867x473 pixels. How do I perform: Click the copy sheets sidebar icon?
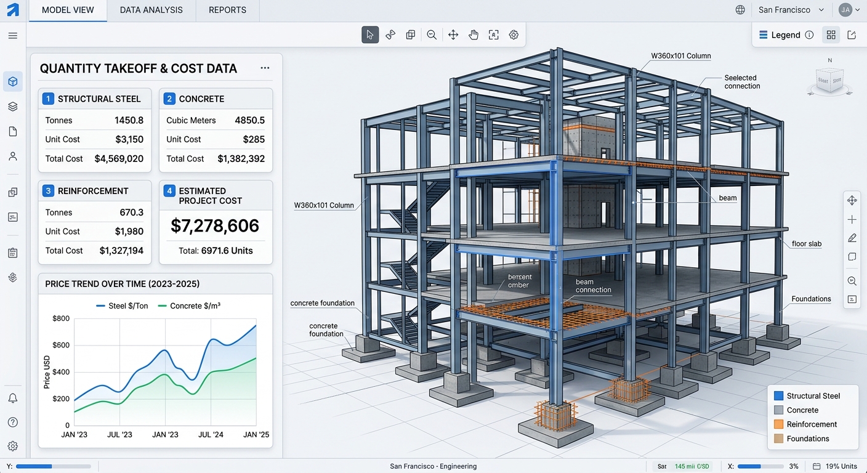[13, 192]
